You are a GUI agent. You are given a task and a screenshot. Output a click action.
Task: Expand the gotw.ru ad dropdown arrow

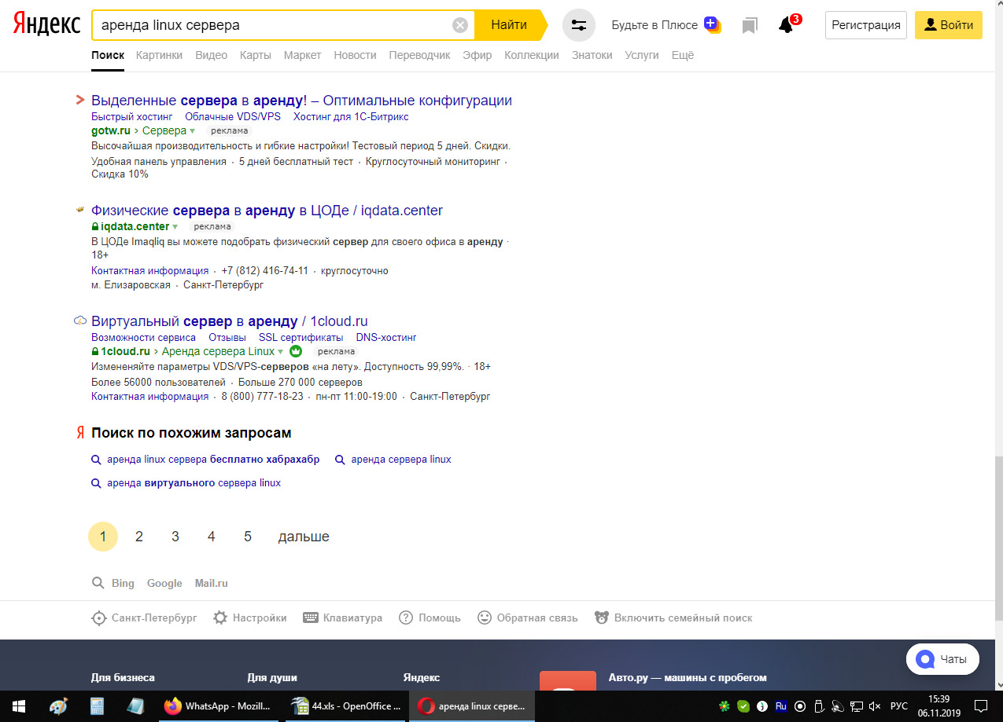pyautogui.click(x=192, y=131)
